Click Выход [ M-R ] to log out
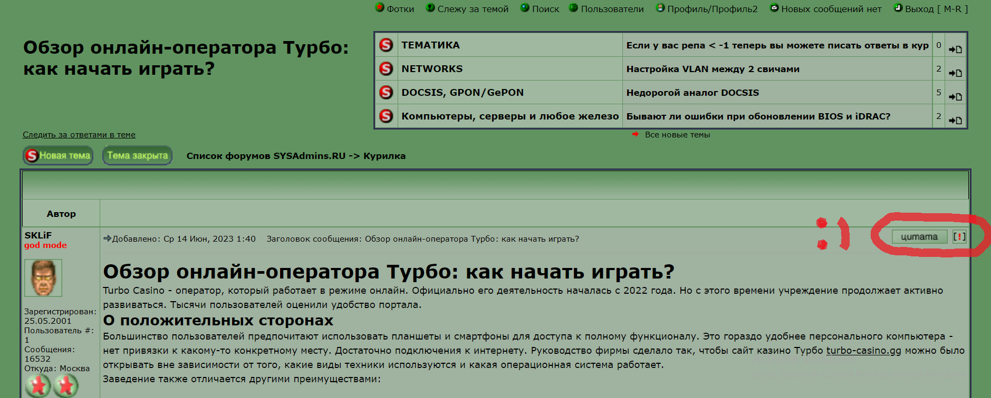Viewport: 991px width, 398px height. pyautogui.click(x=937, y=9)
